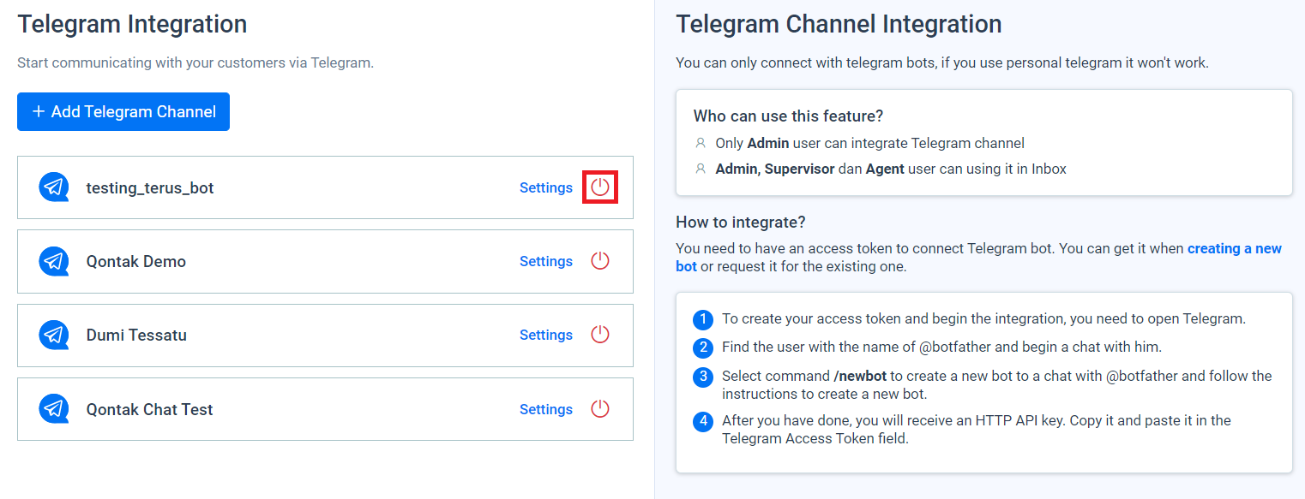Click the step 4 numbered badge icon
This screenshot has height=499, width=1305.
[x=703, y=420]
